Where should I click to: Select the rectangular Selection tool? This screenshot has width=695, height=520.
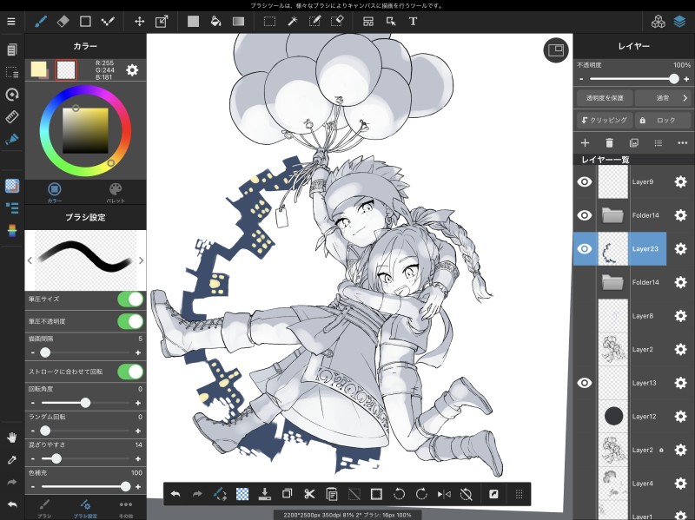[269, 21]
